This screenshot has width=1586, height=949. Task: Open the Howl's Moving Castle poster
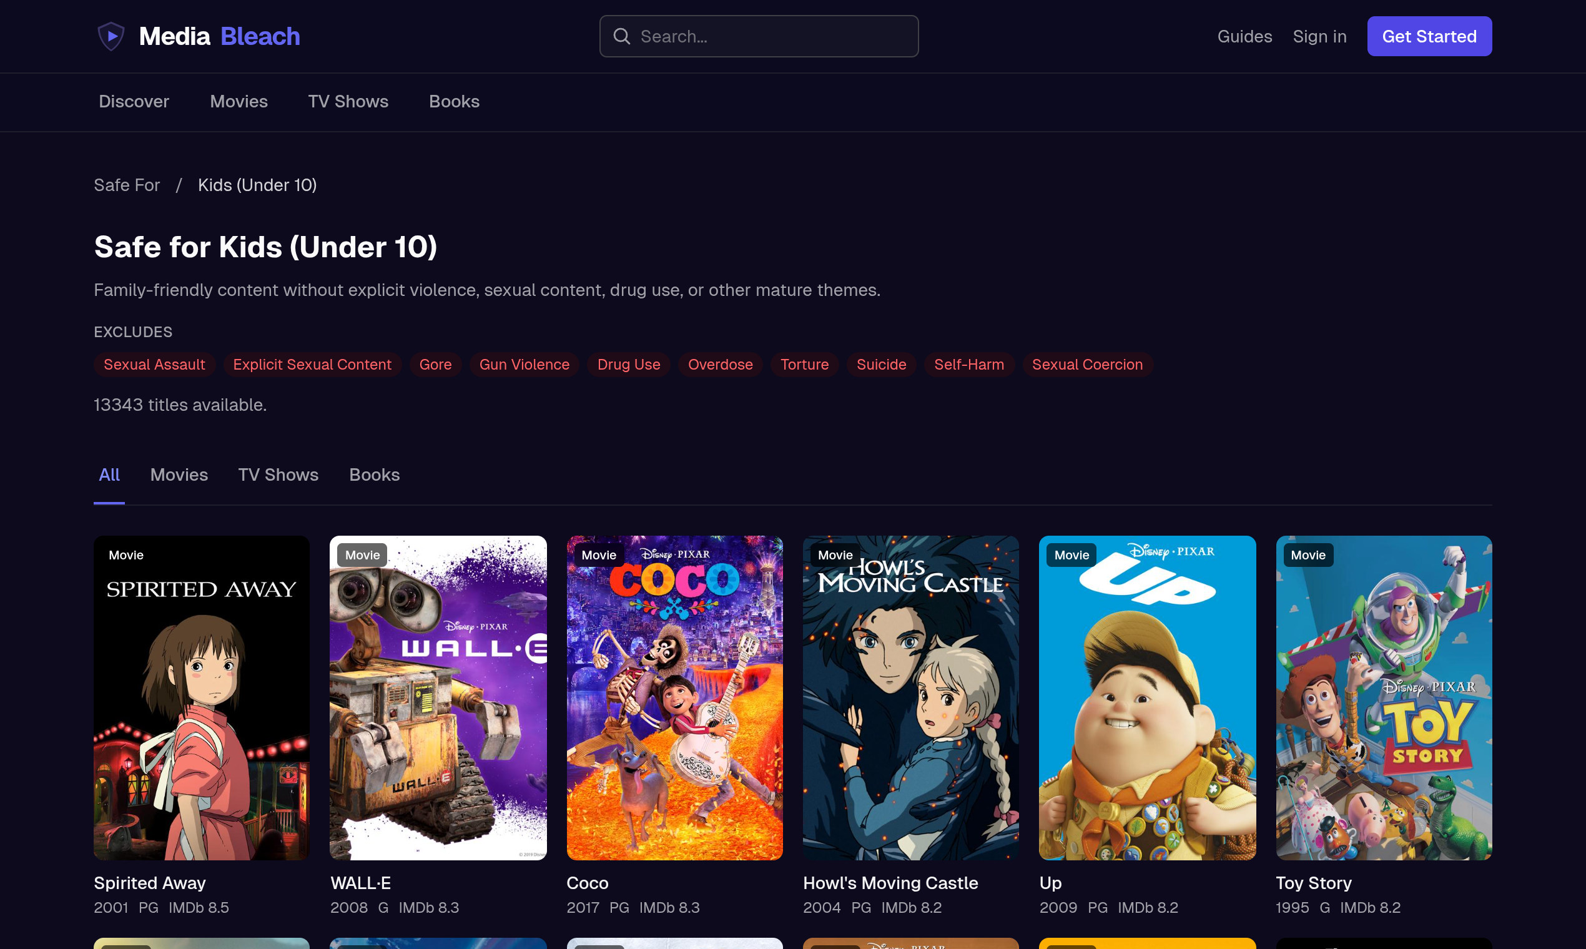coord(910,697)
